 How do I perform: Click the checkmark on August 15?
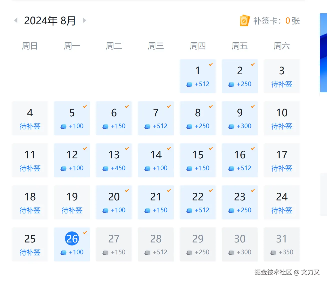coord(211,149)
